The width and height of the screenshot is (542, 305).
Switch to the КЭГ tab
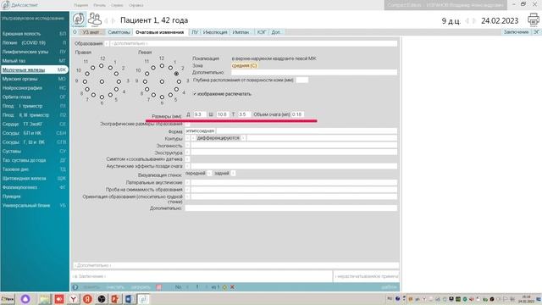(262, 32)
